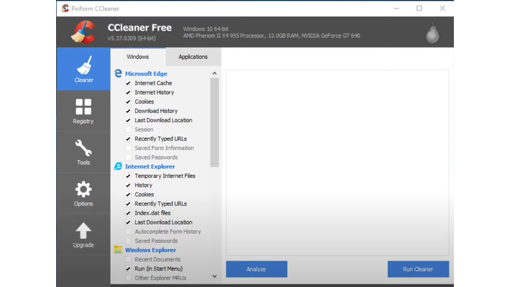Click the CCleaner broom logo in header

84,33
